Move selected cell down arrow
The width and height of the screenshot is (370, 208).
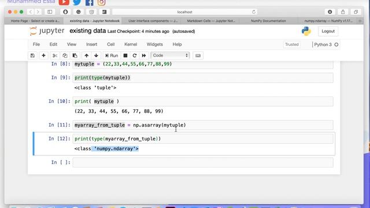pyautogui.click(x=96, y=55)
